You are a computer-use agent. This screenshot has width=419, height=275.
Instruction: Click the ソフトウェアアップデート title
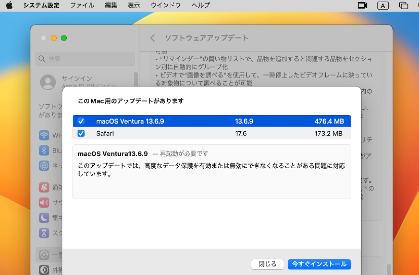click(206, 38)
